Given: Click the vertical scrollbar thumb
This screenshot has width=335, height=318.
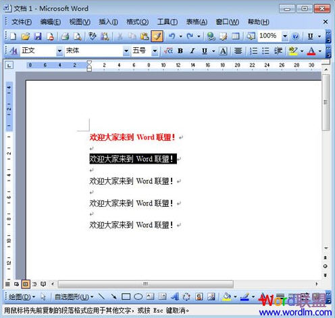Looking at the screenshot, I should 326,102.
